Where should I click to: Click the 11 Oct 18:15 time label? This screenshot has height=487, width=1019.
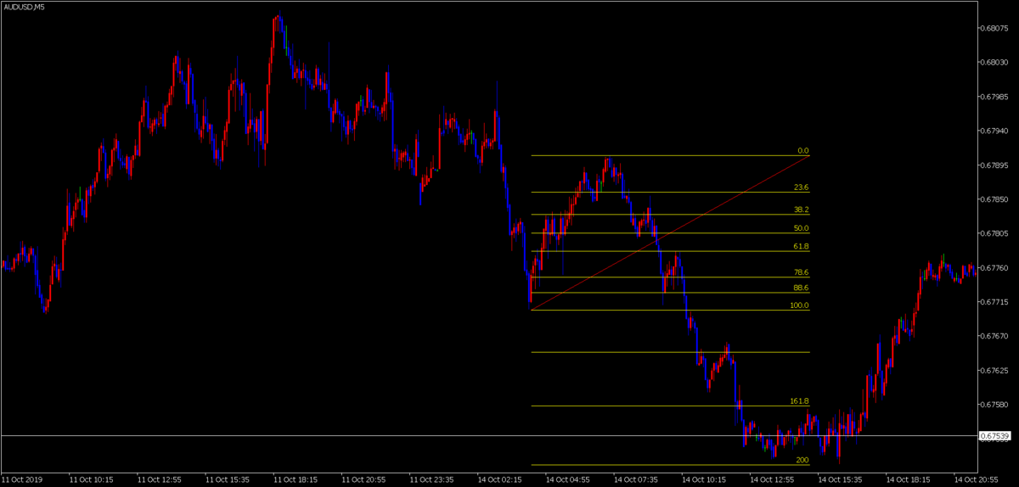296,479
